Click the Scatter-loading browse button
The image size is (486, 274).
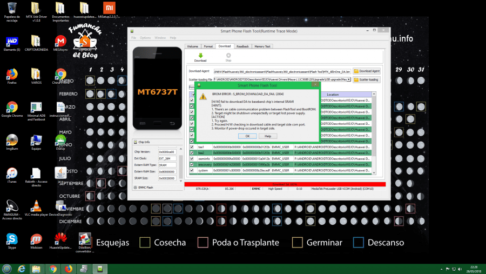pos(367,80)
